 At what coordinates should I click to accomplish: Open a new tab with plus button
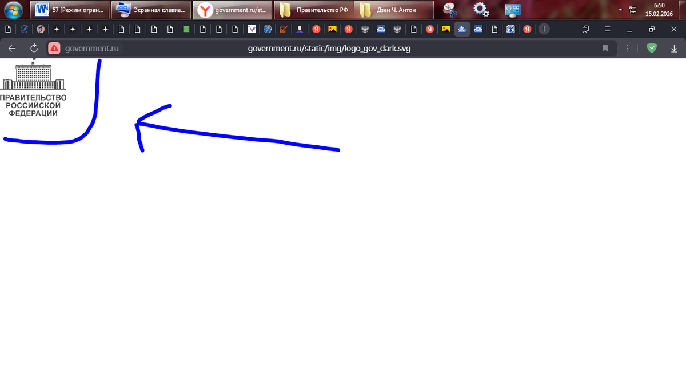tap(544, 29)
